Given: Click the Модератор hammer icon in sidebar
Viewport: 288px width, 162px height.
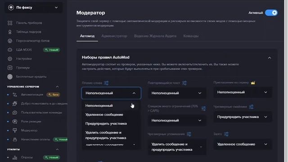Looking at the screenshot, I should (15, 130).
